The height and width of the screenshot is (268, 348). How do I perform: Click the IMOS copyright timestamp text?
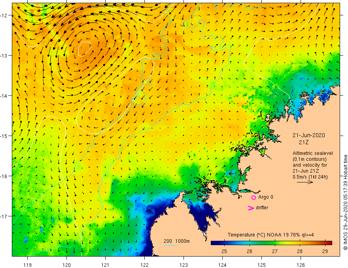345,202
